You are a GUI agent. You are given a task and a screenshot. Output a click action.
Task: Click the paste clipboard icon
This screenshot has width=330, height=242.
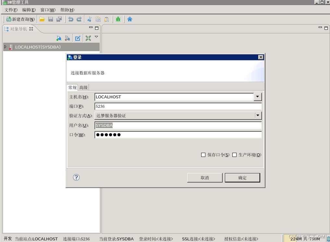tap(107, 19)
